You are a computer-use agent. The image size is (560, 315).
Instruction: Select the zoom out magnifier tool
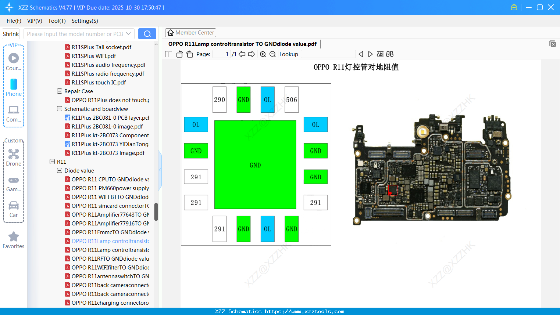[x=272, y=54]
